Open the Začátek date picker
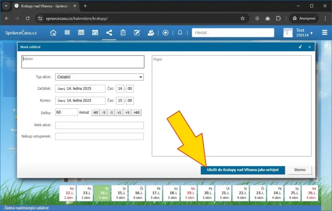 point(80,88)
